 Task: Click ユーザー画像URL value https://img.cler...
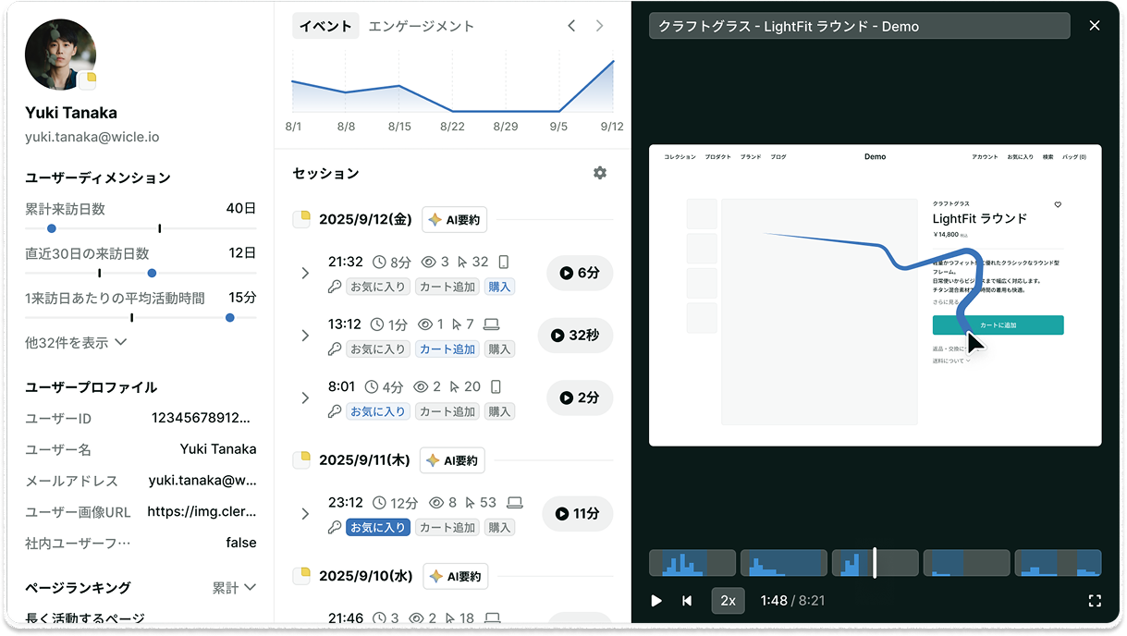click(x=202, y=511)
